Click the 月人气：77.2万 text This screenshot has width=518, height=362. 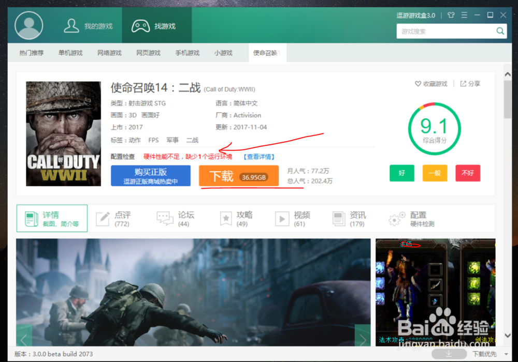(308, 171)
